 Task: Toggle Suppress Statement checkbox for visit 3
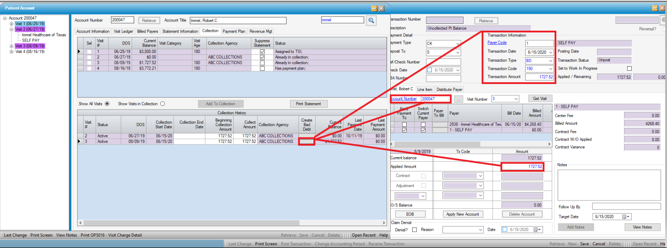coord(262,63)
